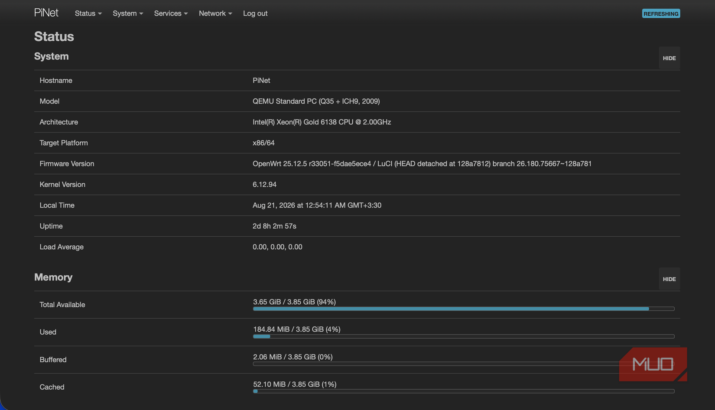The height and width of the screenshot is (410, 715).
Task: Hide the System section
Action: click(x=669, y=58)
